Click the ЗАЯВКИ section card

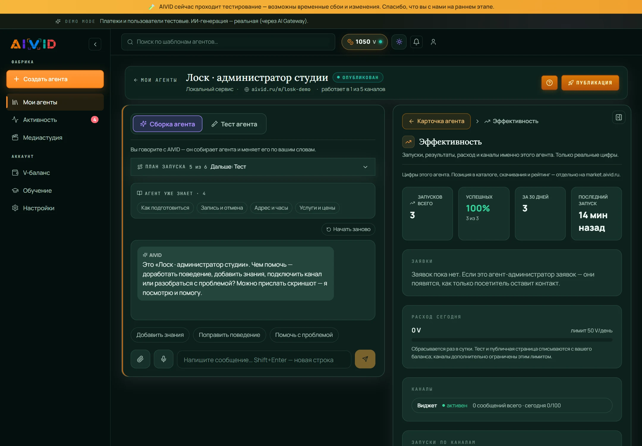click(512, 273)
